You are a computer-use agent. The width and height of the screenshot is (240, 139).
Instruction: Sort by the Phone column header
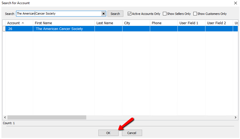point(164,23)
